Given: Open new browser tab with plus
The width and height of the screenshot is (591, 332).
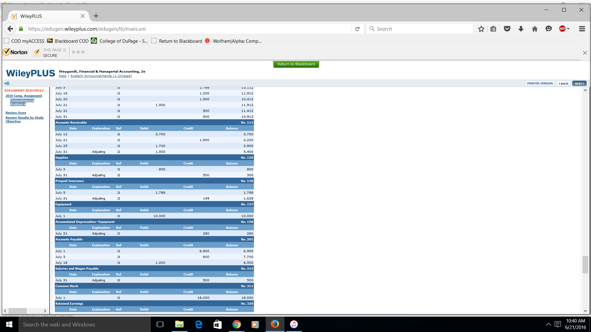Looking at the screenshot, I should pos(96,16).
